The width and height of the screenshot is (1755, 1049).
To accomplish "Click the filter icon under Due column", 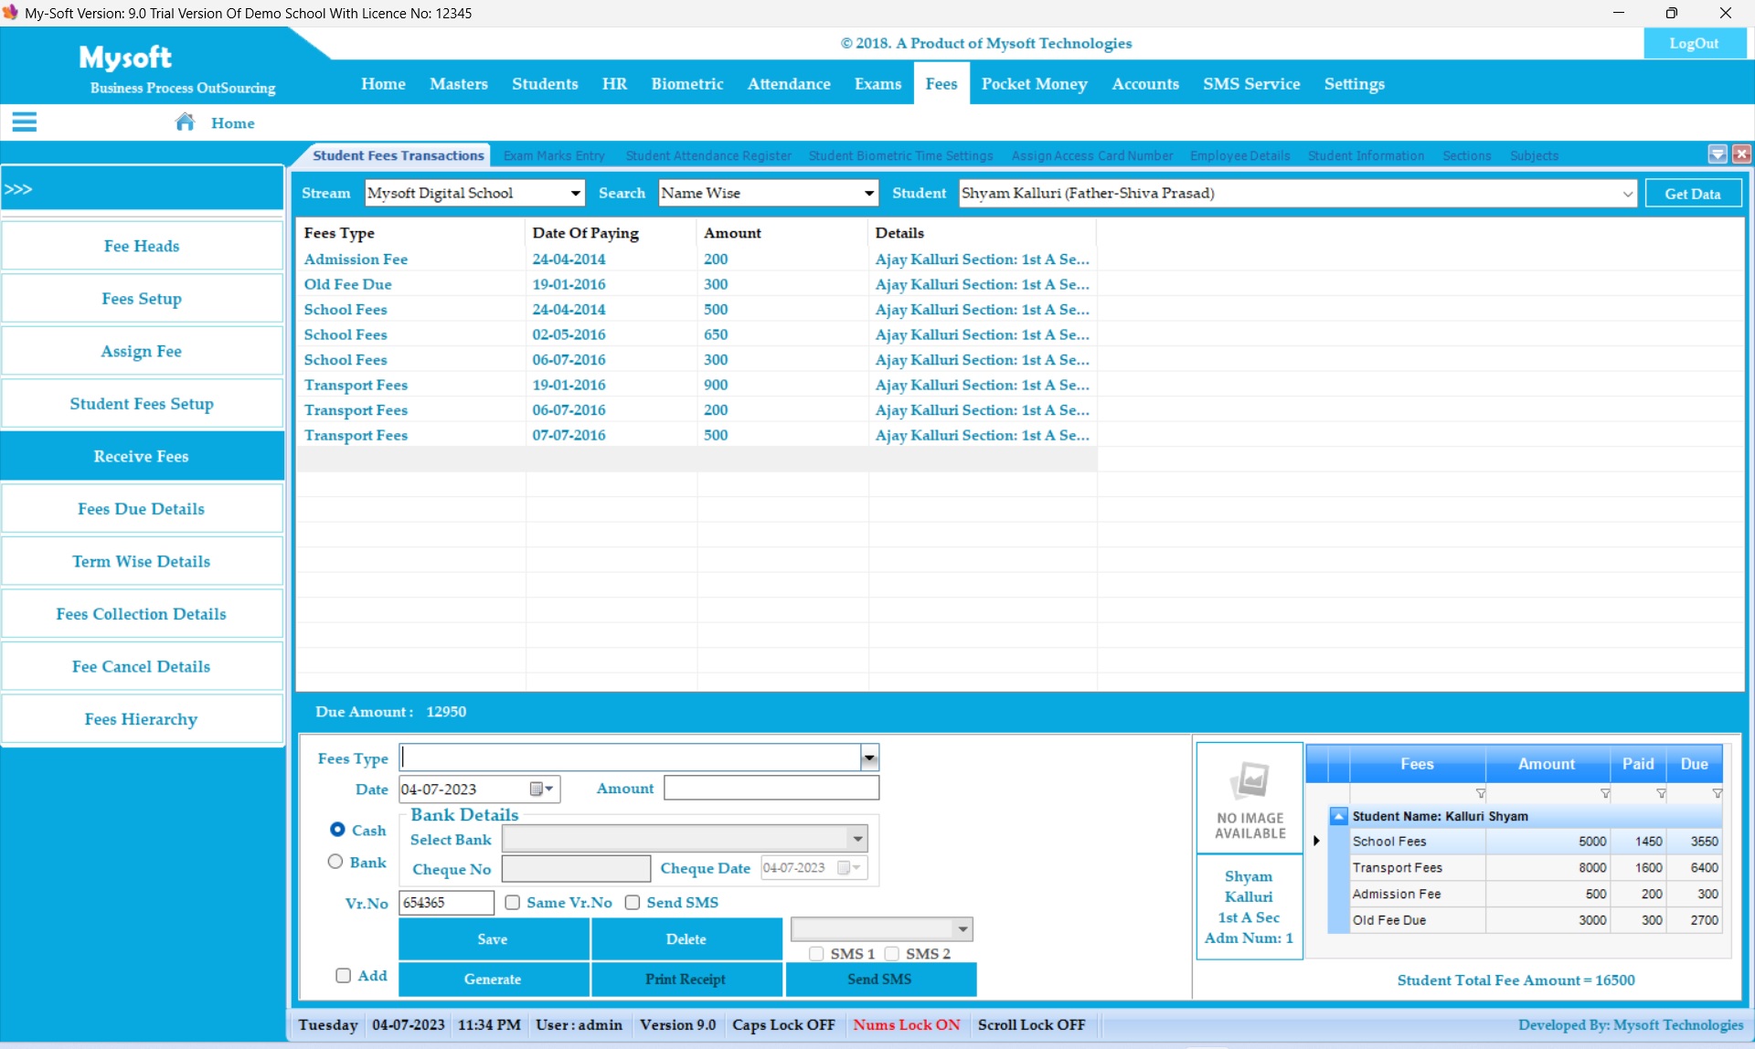I will tap(1717, 793).
